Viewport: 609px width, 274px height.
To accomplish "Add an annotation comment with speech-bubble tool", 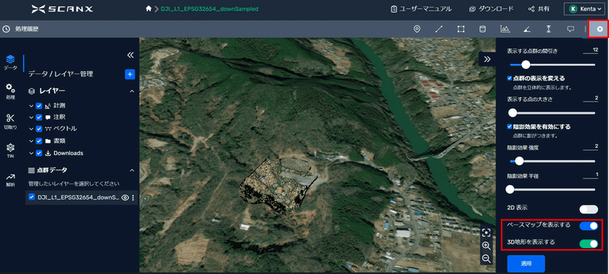I will 570,29.
